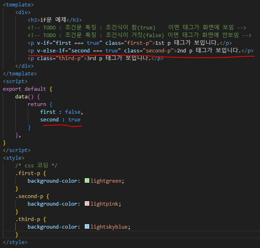Click the lightskyblue color swatch
Screen dimensions: 260x248
pos(87,227)
